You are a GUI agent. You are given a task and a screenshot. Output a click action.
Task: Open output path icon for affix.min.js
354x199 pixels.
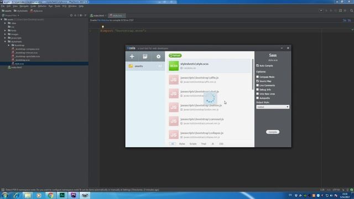(181, 82)
